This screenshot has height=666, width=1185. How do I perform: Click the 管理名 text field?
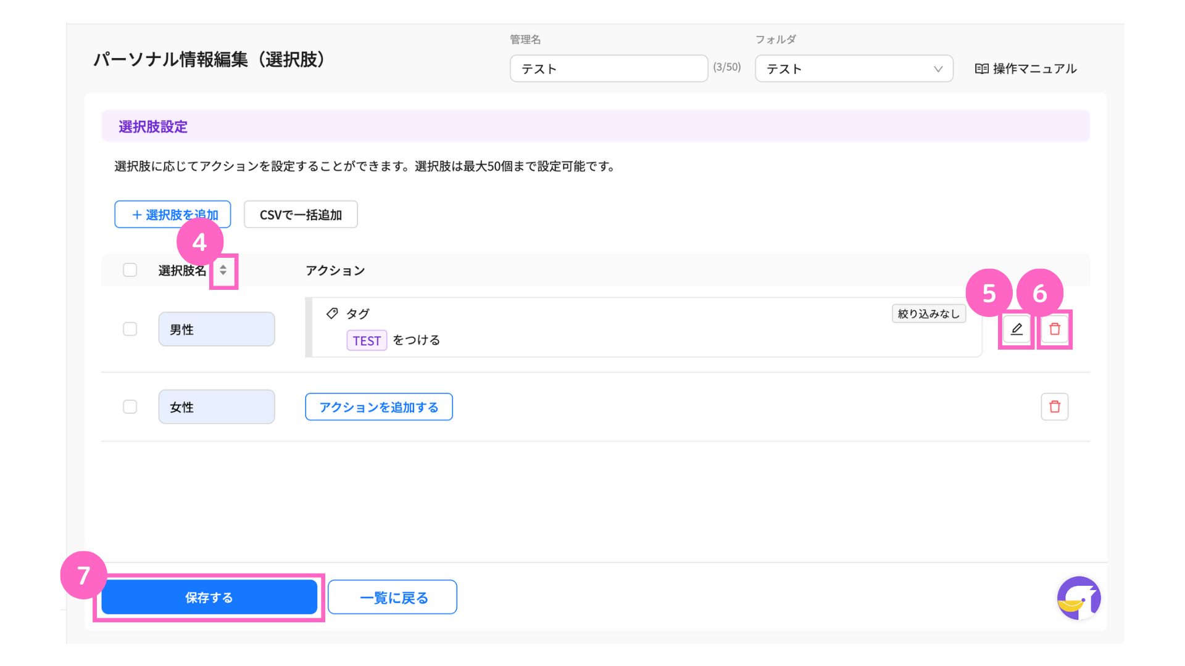(x=608, y=68)
